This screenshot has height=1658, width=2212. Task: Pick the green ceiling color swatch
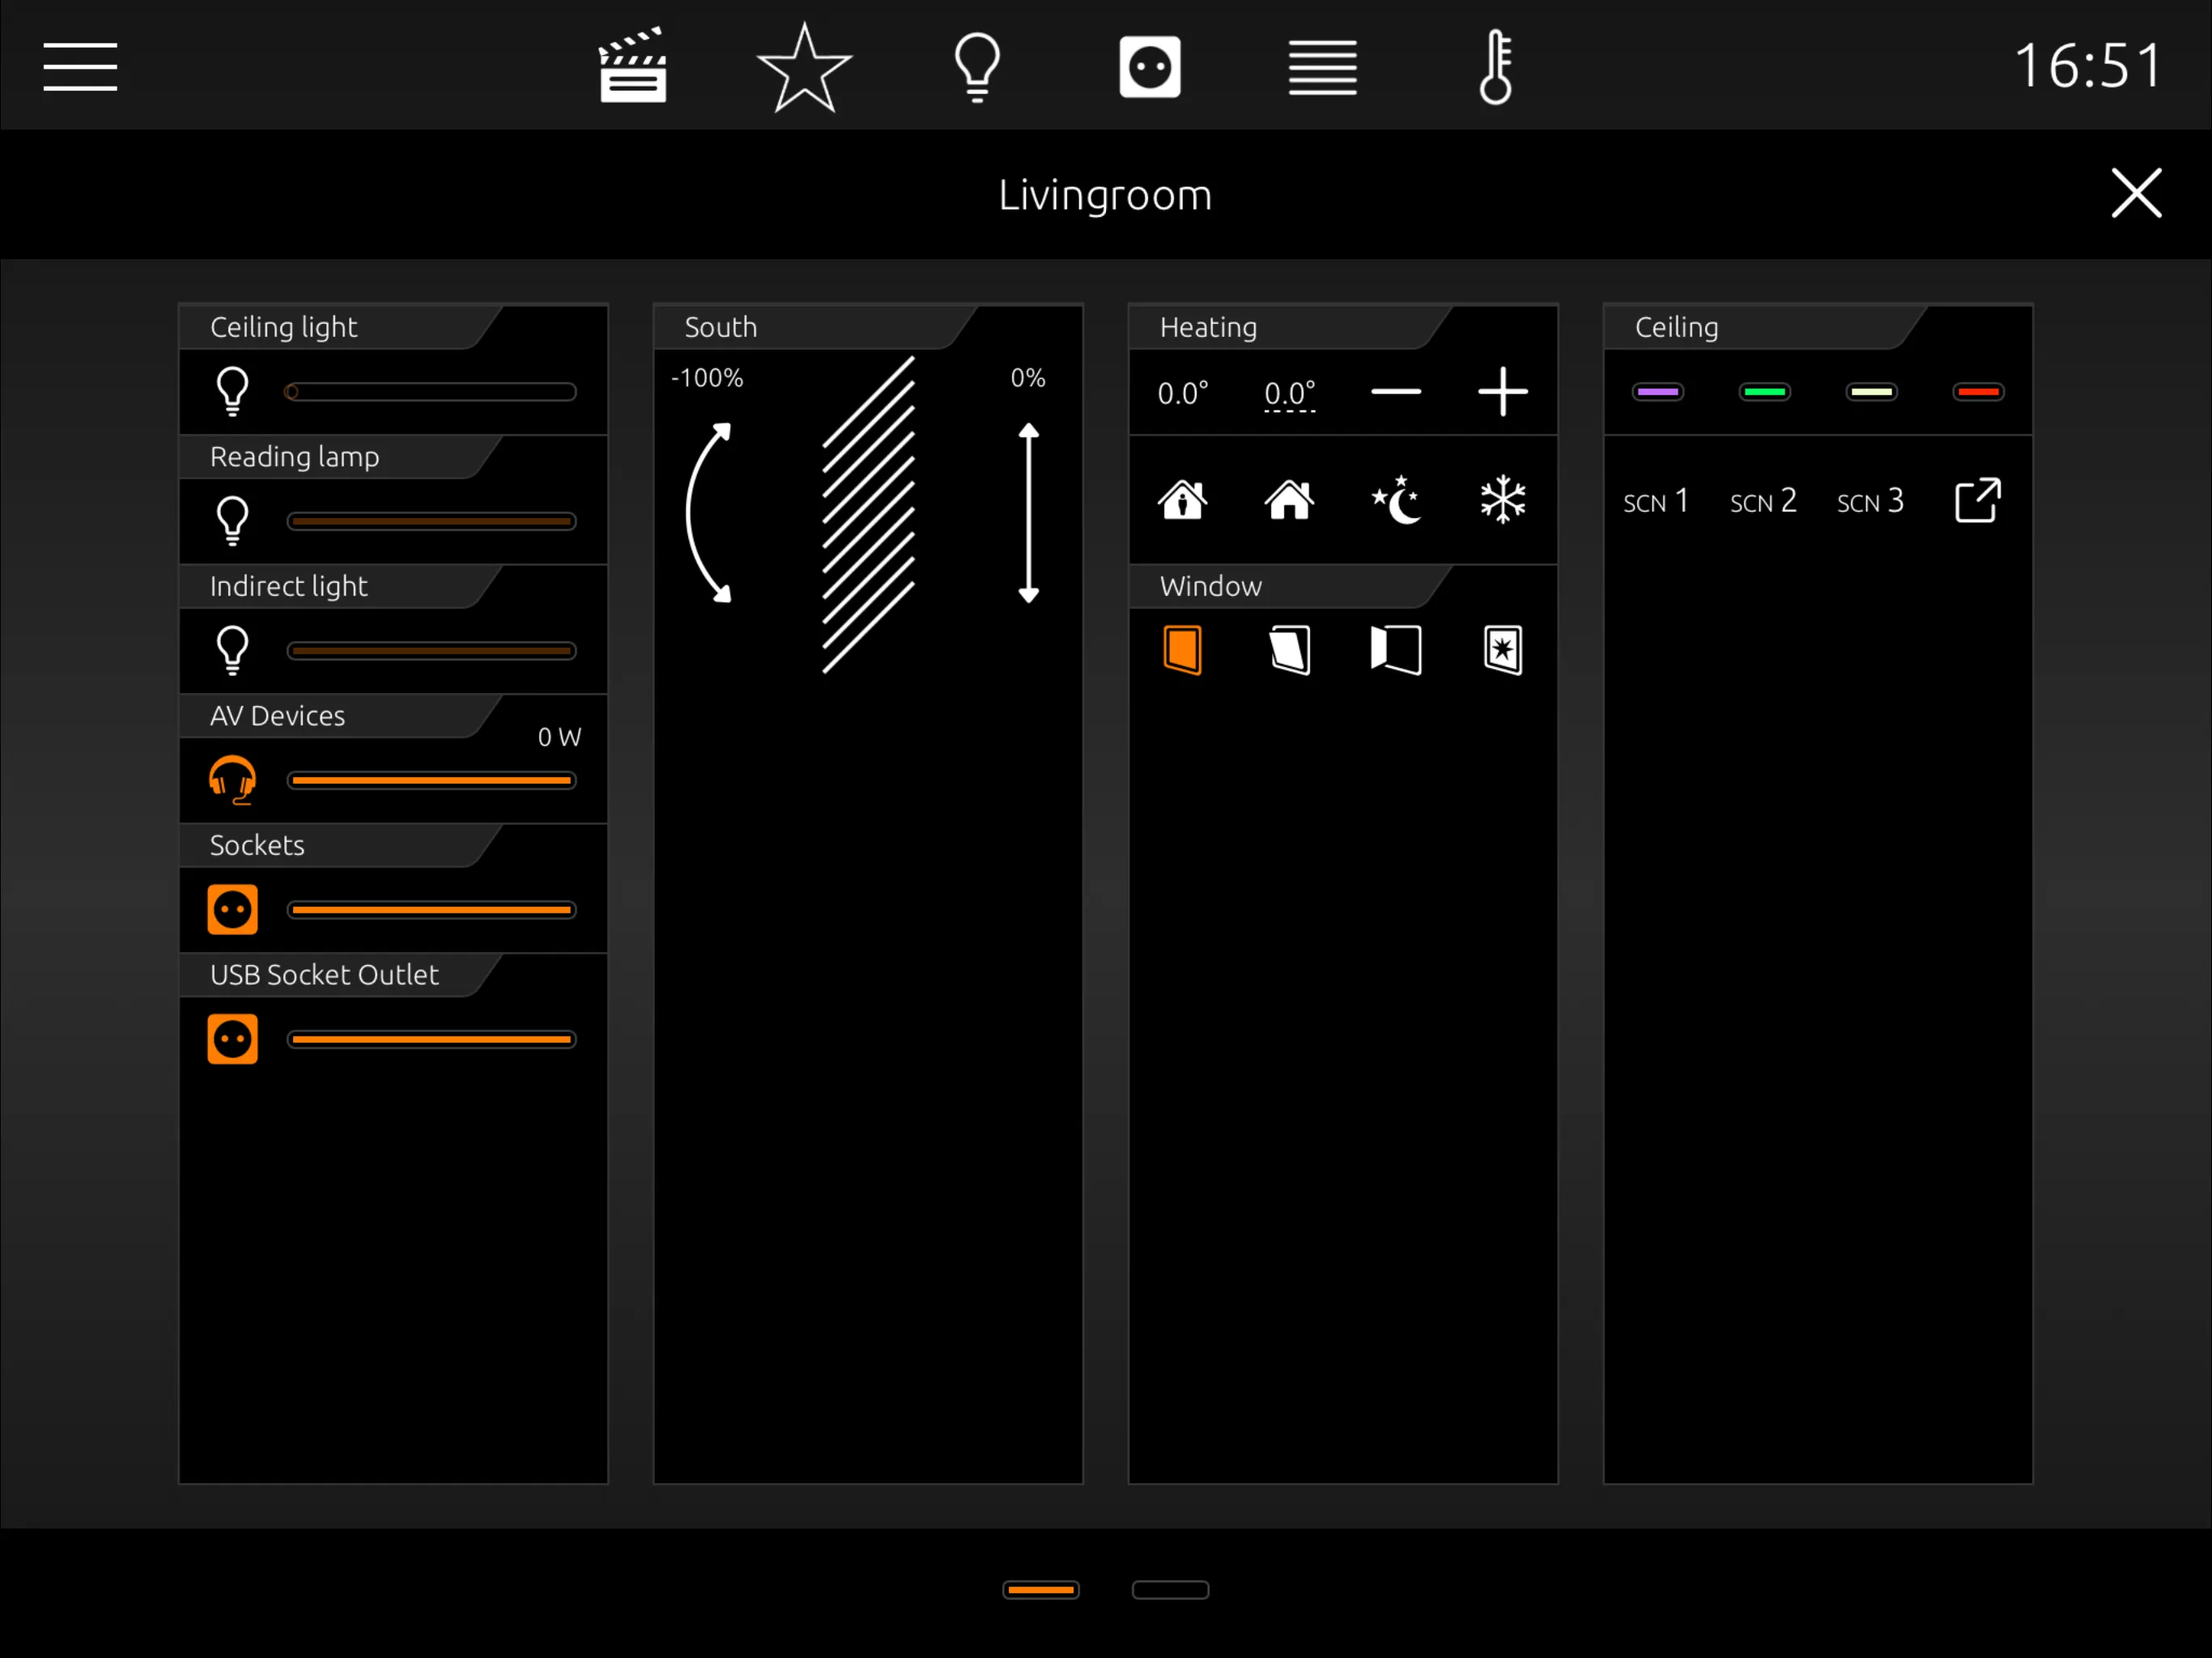[x=1764, y=392]
